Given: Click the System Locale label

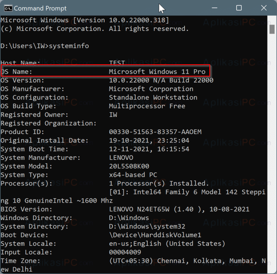Looking at the screenshot, I should [x=28, y=244].
